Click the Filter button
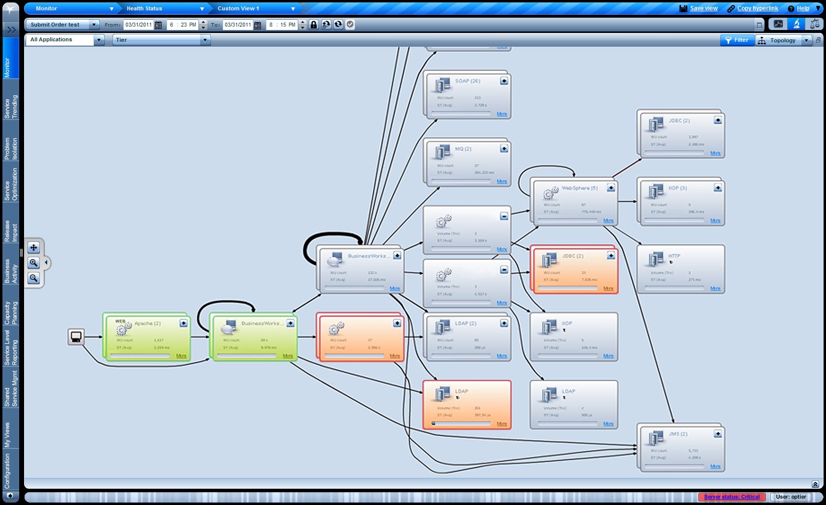The height and width of the screenshot is (505, 826). point(737,40)
